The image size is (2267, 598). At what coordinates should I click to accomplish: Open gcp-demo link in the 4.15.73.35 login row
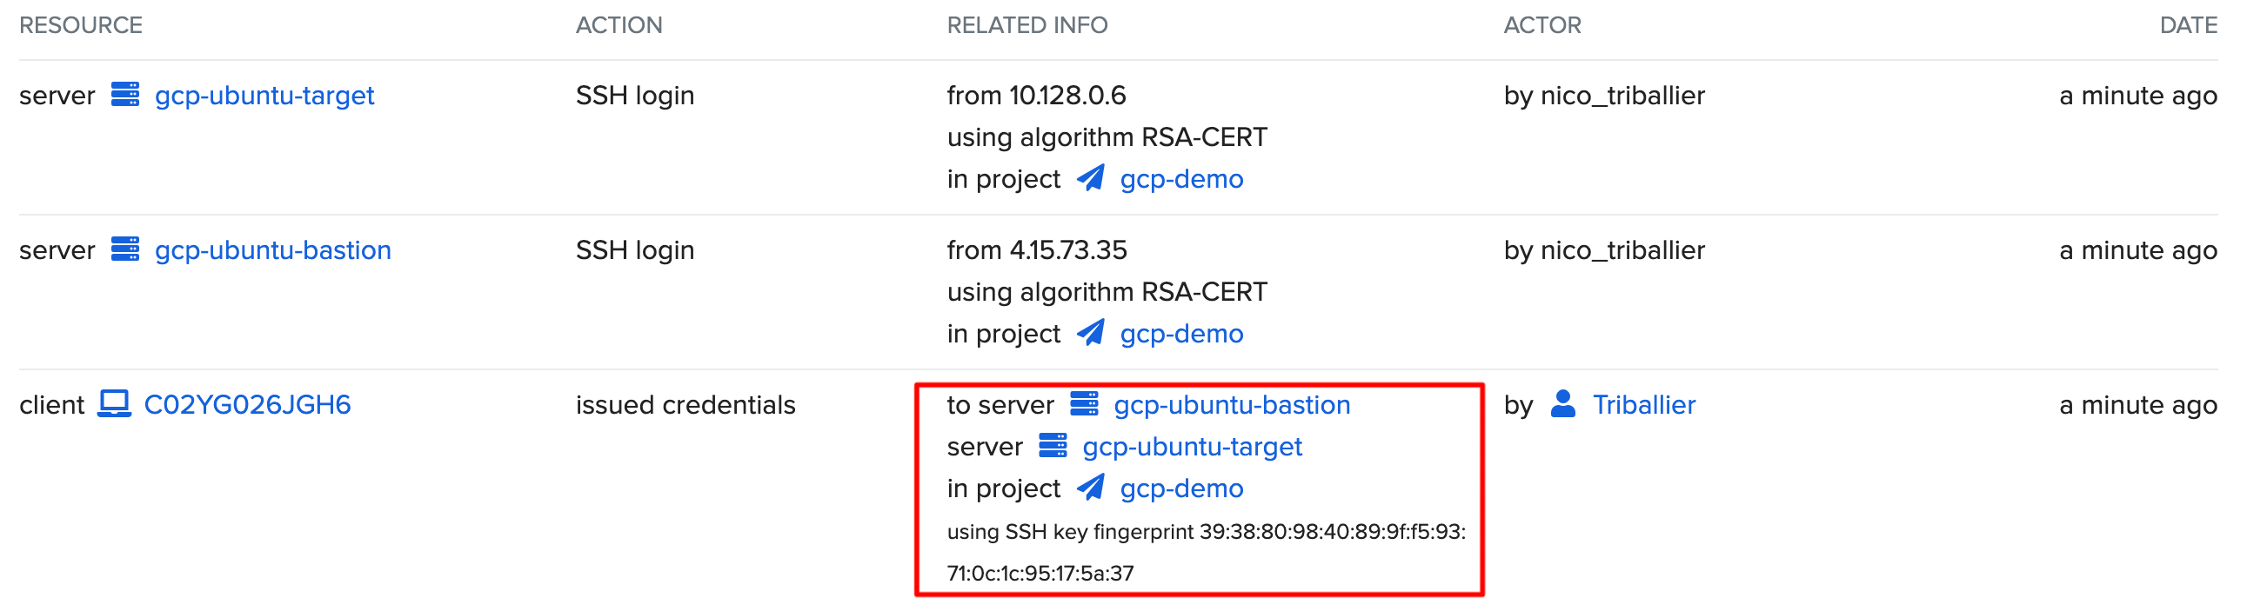coord(1181,333)
